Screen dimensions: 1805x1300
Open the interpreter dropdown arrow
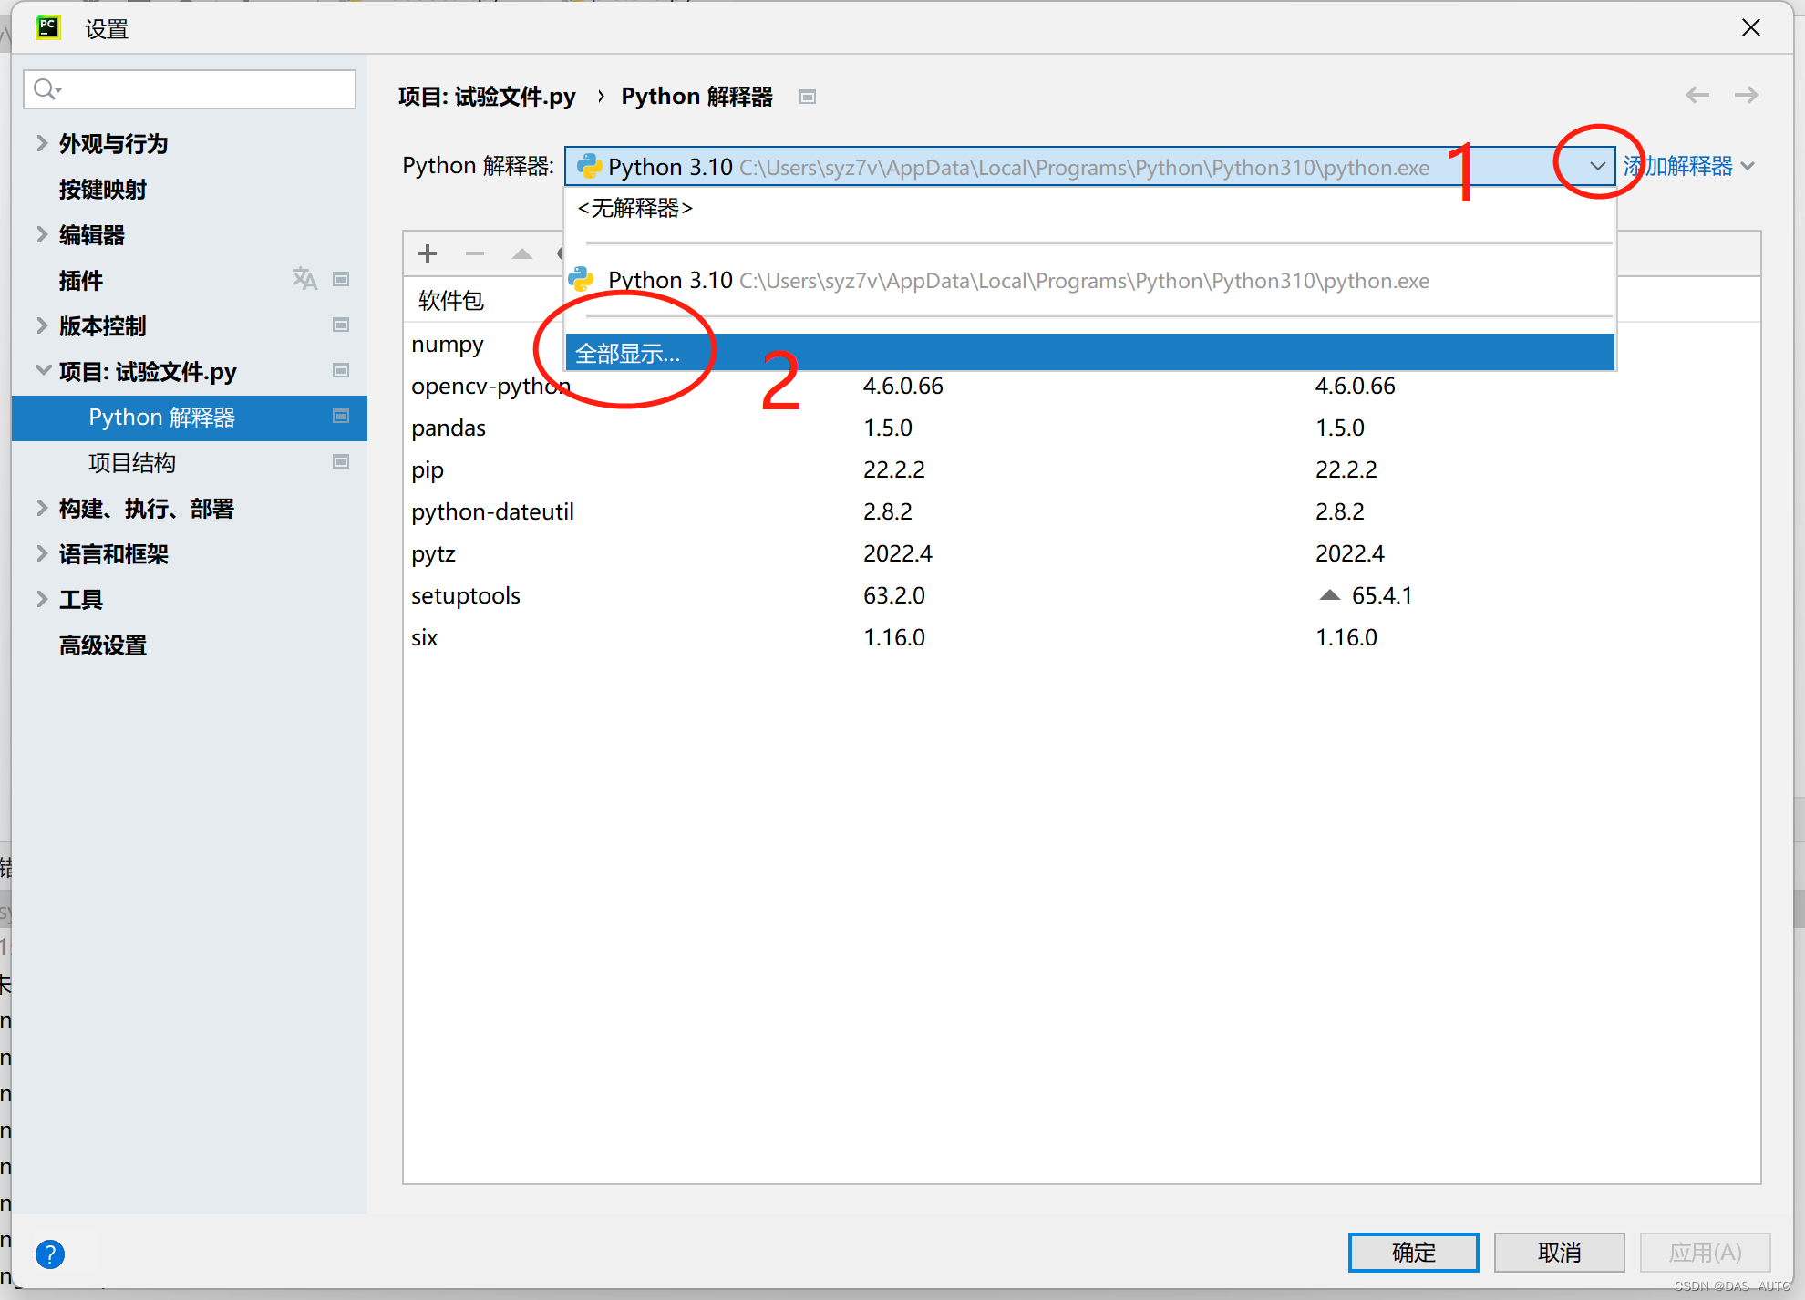(1596, 166)
